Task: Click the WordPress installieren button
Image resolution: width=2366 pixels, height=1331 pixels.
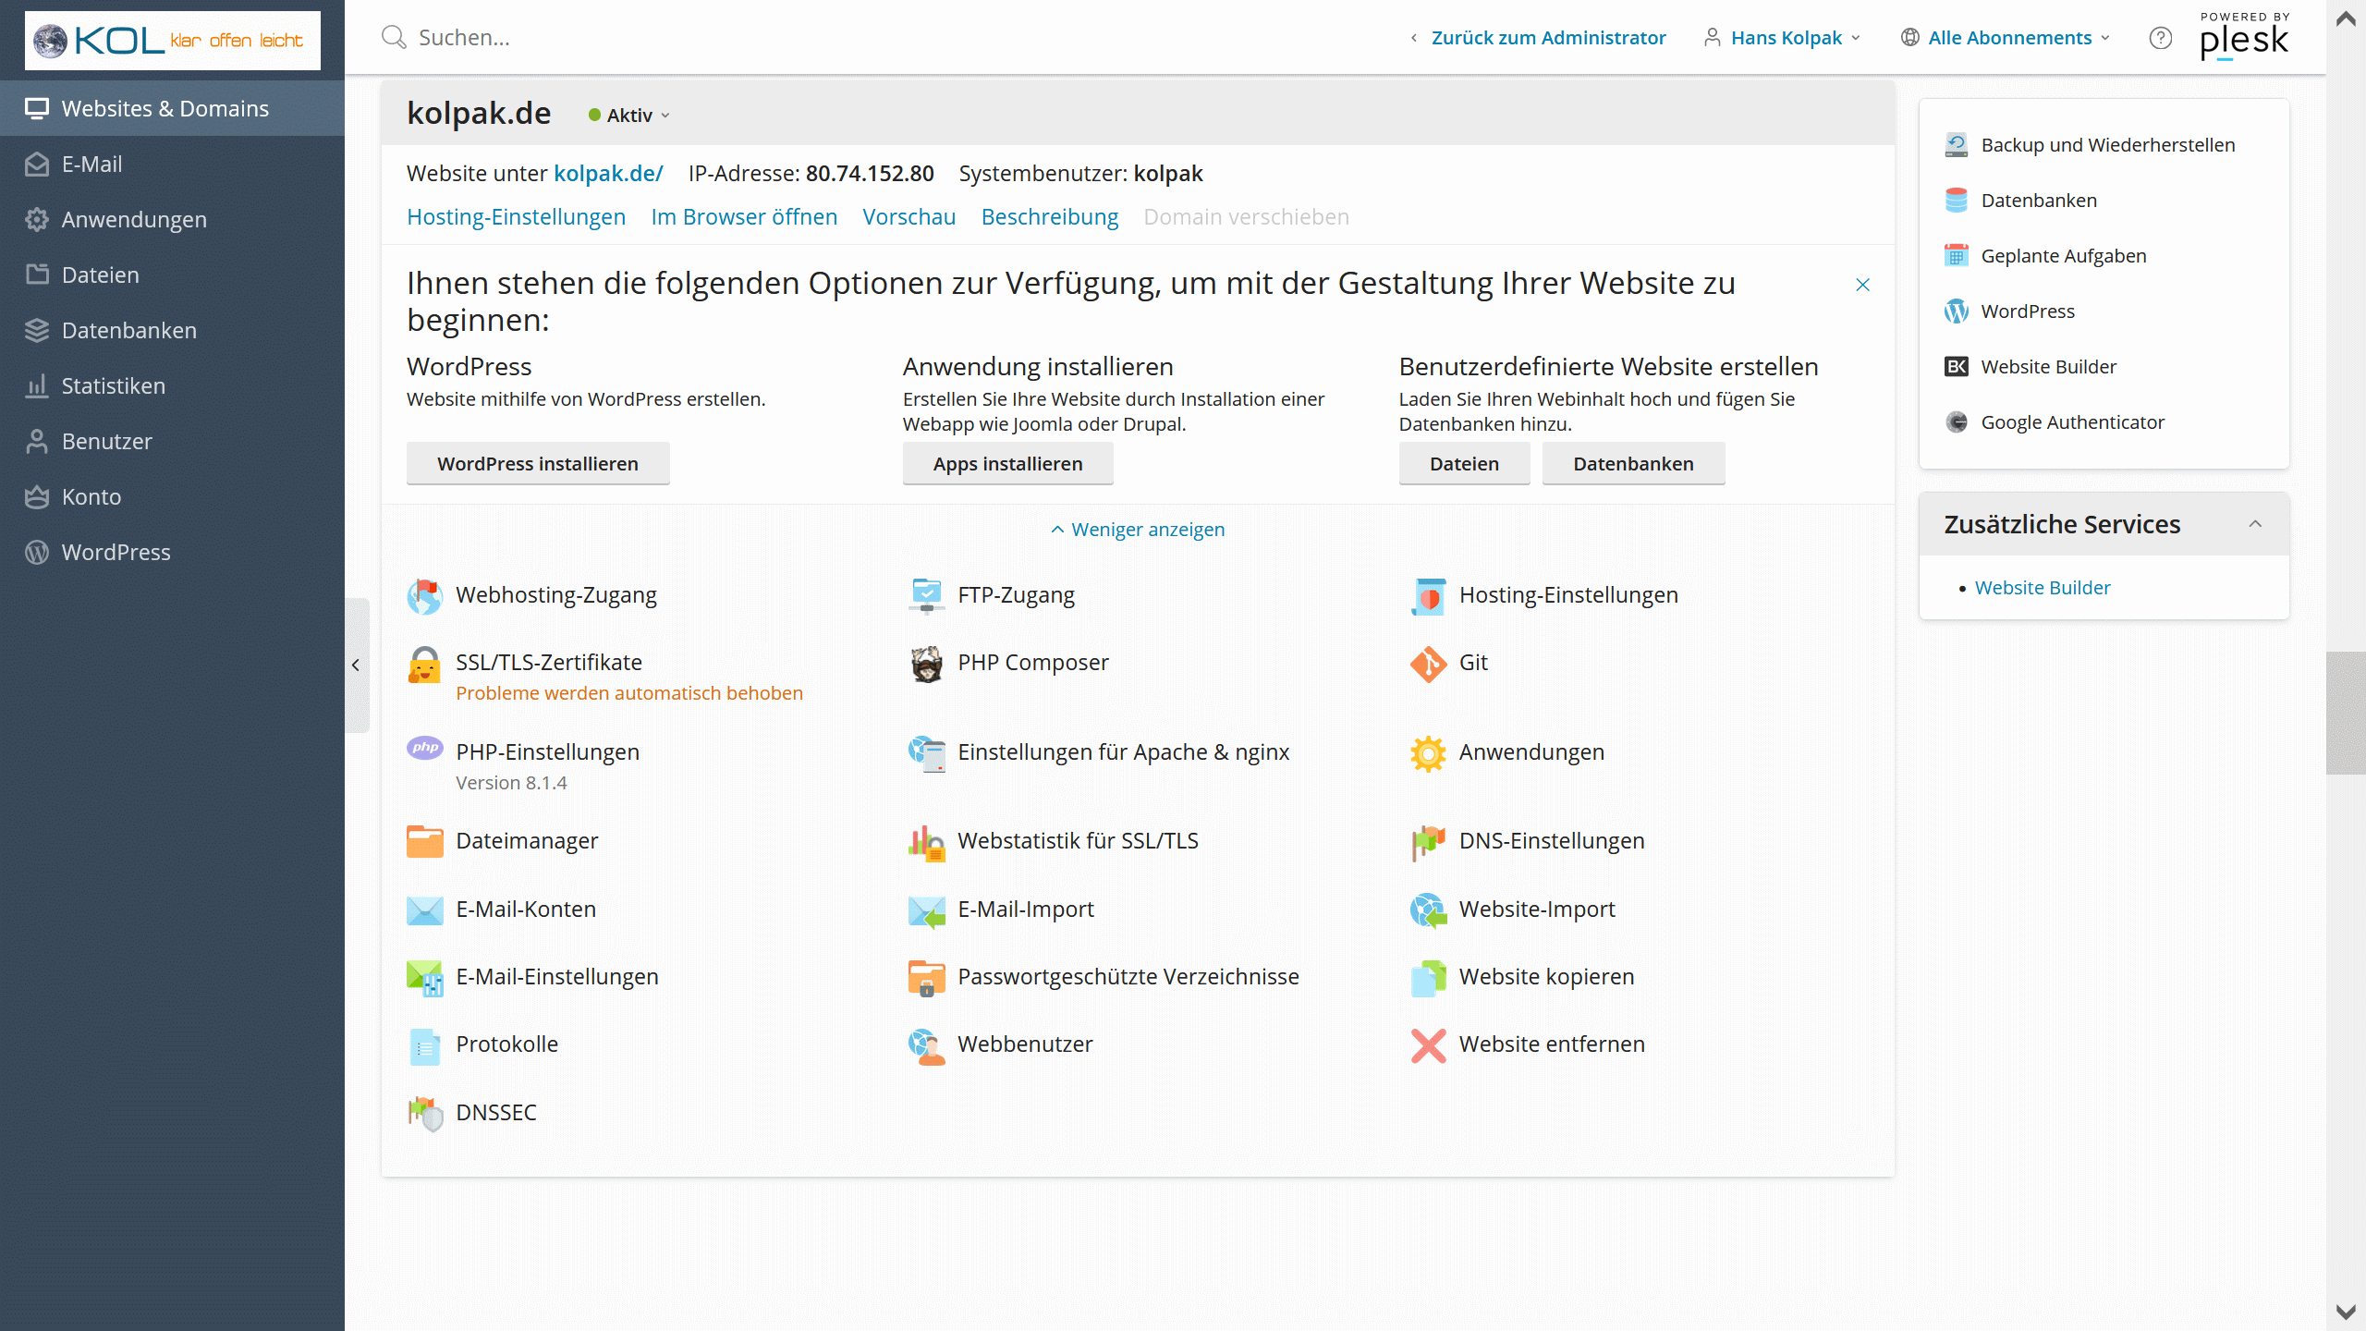Action: pyautogui.click(x=537, y=464)
